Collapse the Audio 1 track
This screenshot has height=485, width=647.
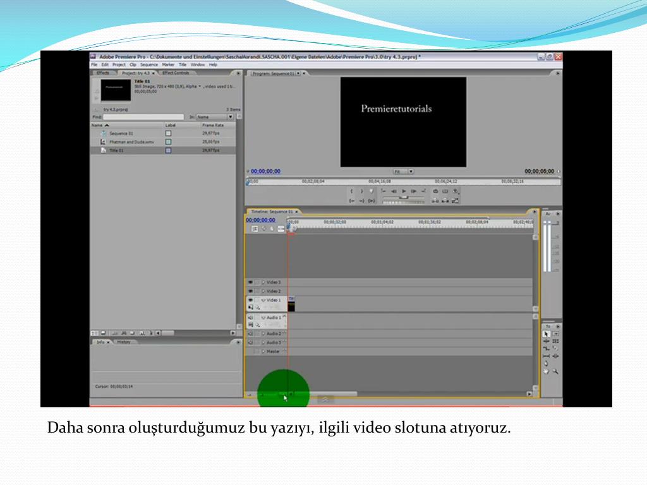pos(263,318)
